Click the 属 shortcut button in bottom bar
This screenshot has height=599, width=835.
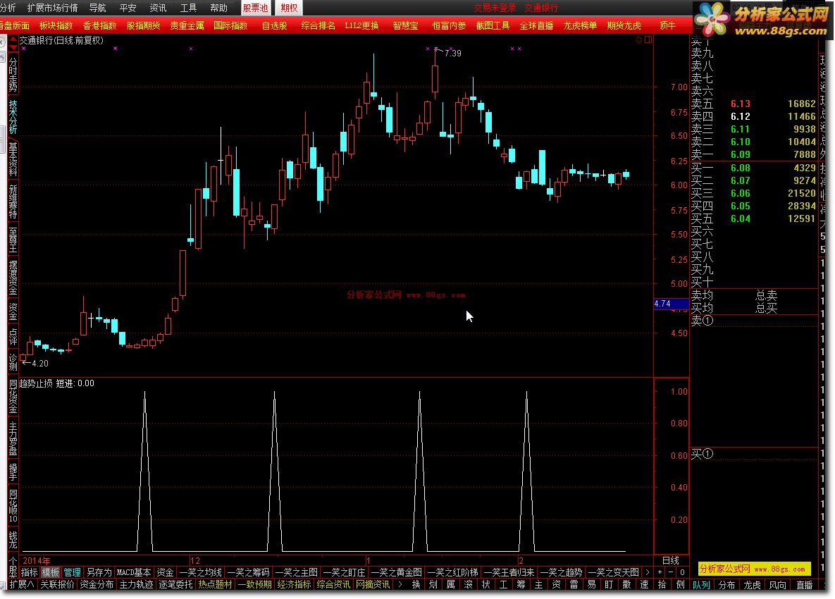tap(450, 585)
